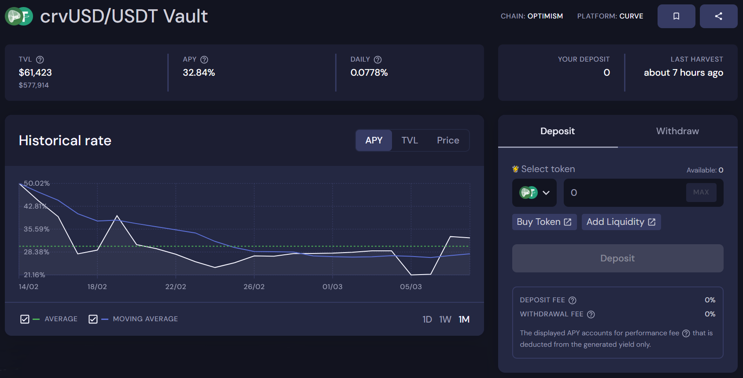743x378 pixels.
Task: Open the Withdrawal Fee info icon
Action: [x=591, y=314]
